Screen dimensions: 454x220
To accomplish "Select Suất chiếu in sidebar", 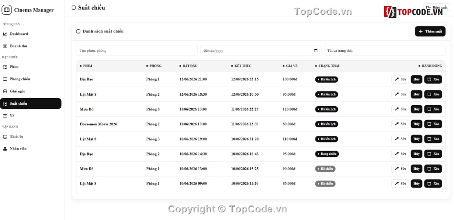I will click(x=31, y=103).
